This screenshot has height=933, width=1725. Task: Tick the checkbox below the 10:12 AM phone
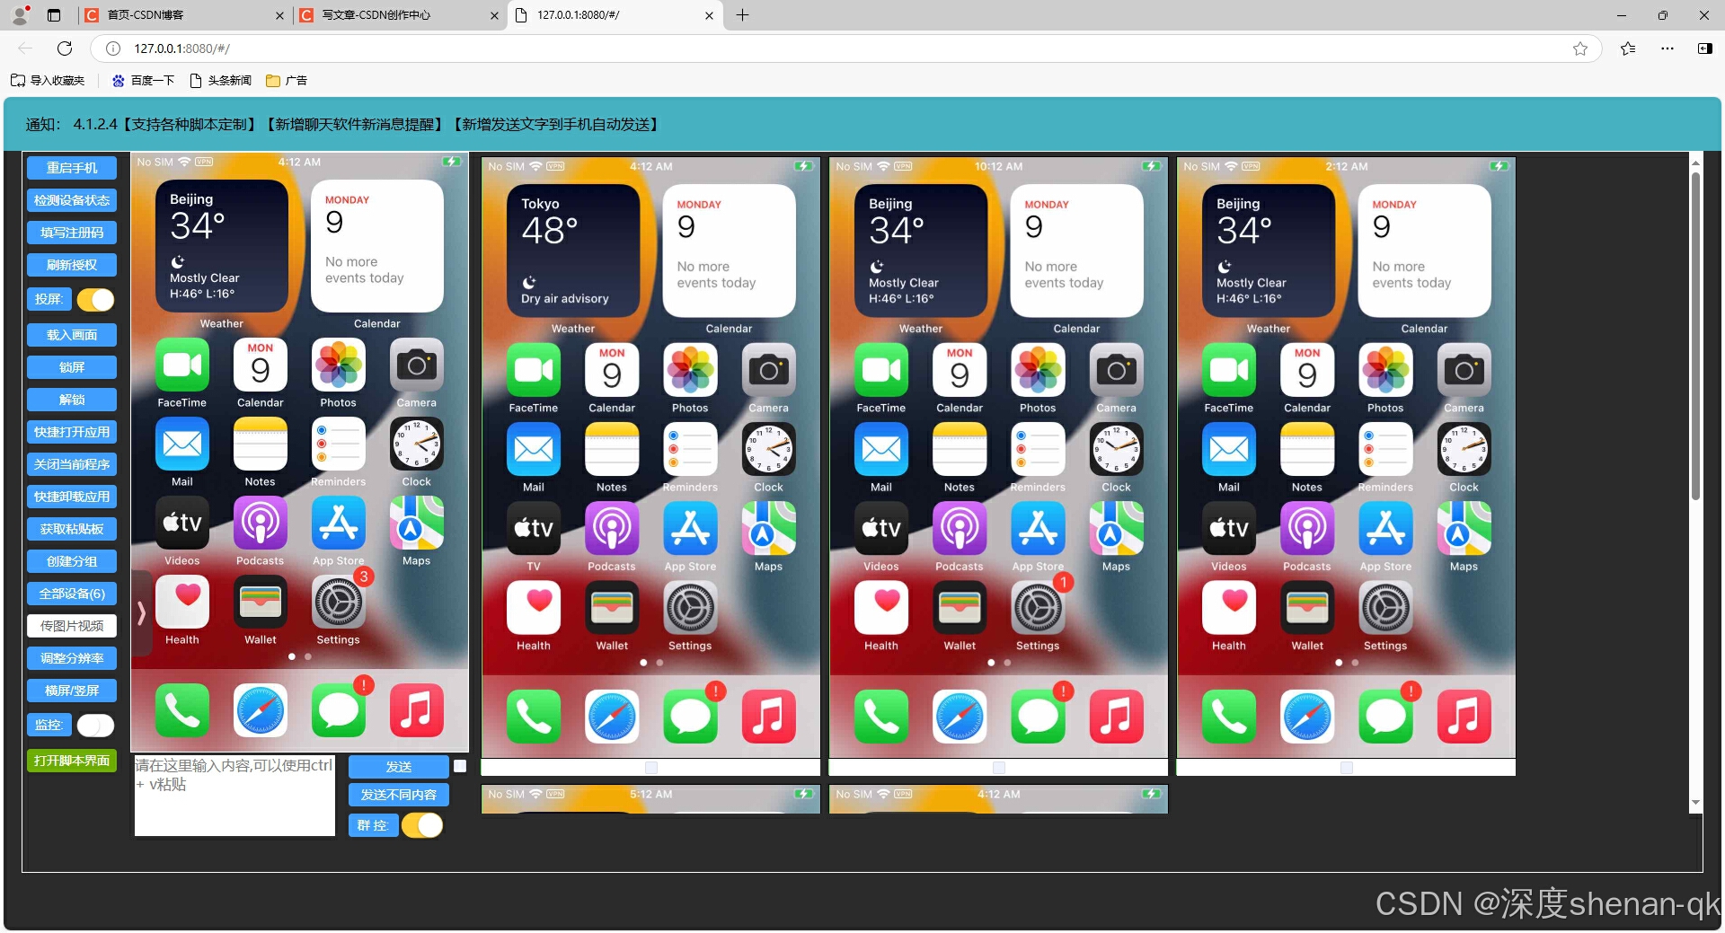pos(999,768)
